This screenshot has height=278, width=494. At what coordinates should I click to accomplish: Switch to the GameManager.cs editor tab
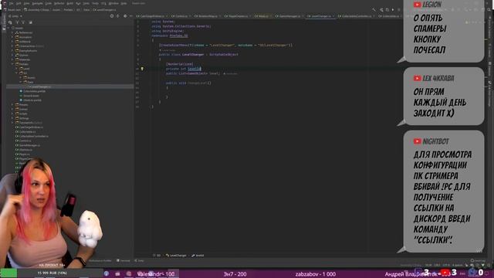[289, 16]
